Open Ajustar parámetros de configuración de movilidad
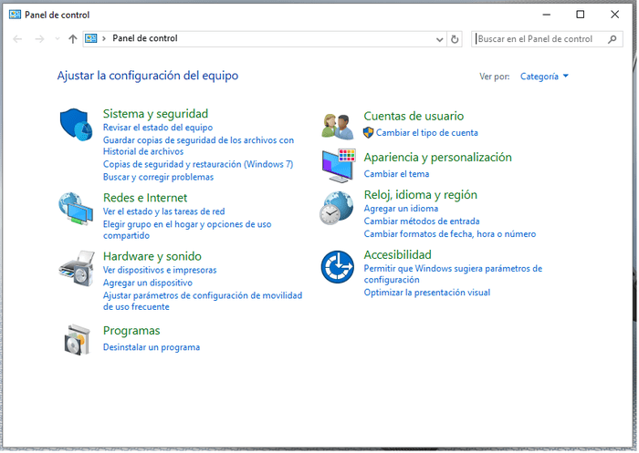 click(203, 301)
